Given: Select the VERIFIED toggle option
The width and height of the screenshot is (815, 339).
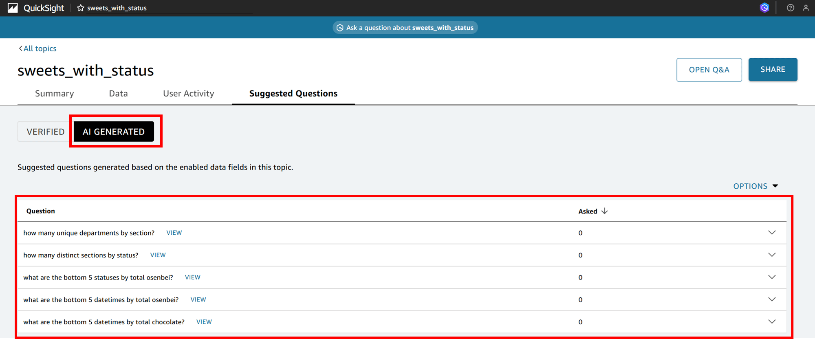Looking at the screenshot, I should (46, 132).
